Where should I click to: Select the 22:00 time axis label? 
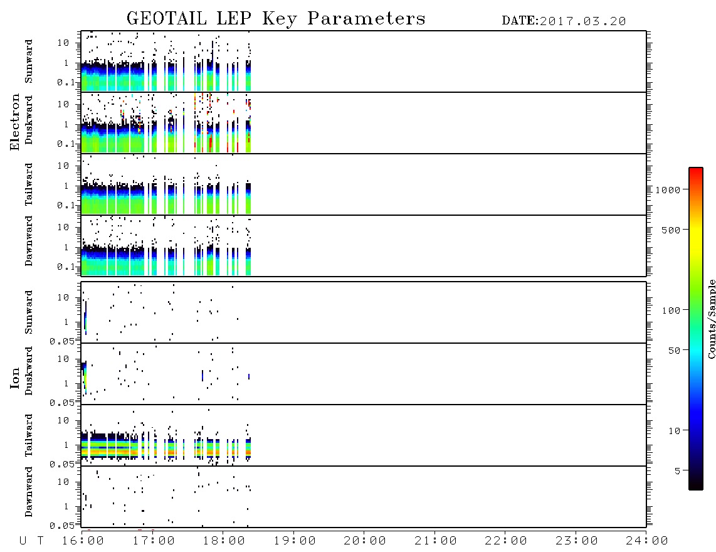[x=506, y=541]
